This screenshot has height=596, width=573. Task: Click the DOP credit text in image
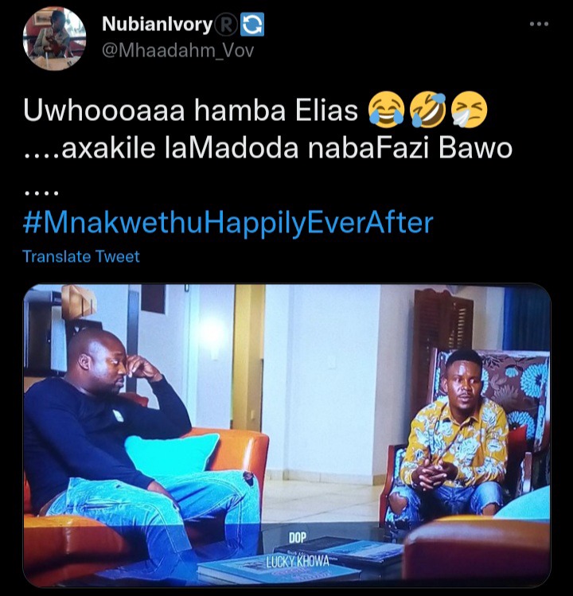coord(298,537)
